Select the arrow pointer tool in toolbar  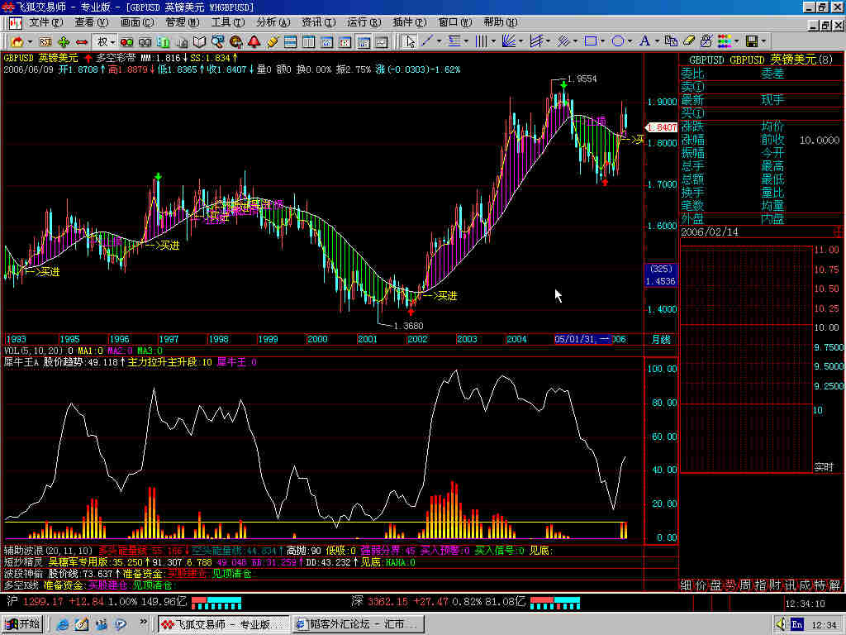pyautogui.click(x=410, y=41)
